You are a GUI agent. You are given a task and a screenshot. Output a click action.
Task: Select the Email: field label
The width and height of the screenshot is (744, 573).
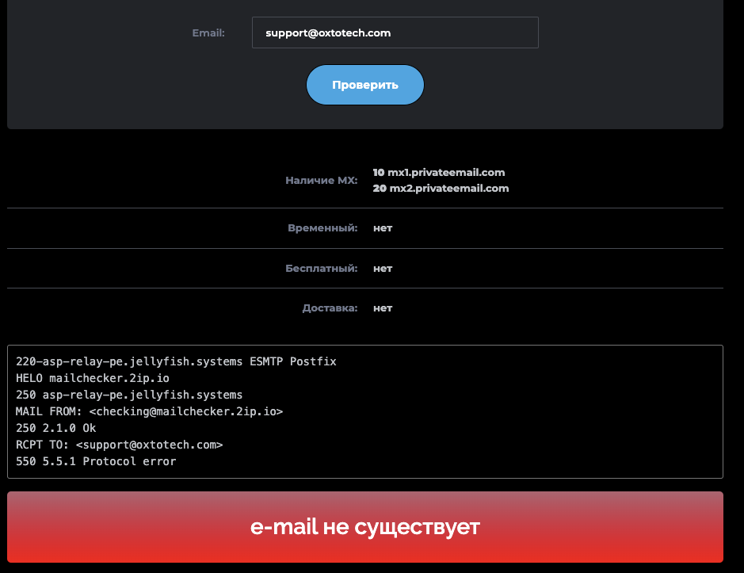coord(208,32)
